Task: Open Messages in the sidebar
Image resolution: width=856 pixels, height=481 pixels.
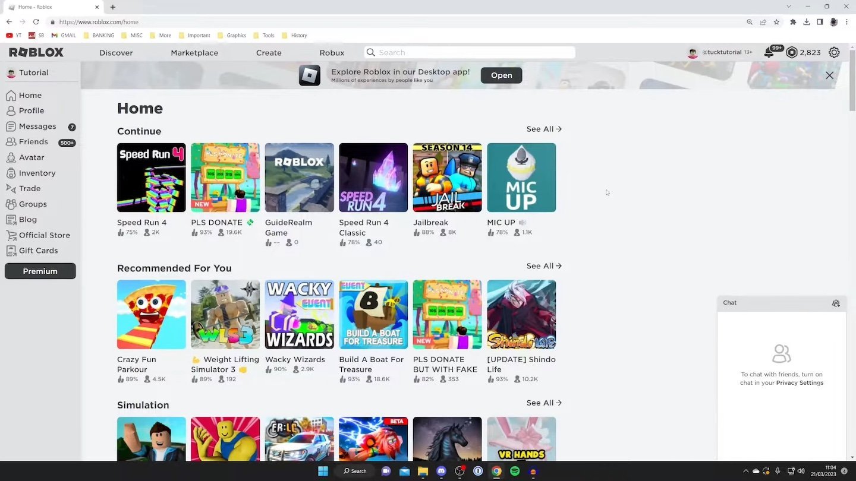Action: pos(40,126)
